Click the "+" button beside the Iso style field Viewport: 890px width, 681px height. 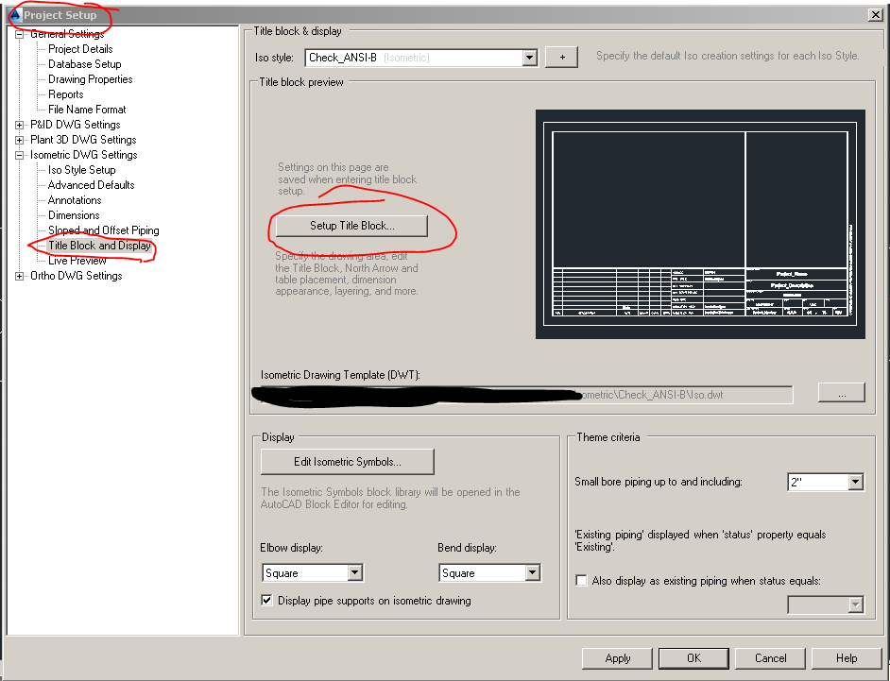tap(561, 57)
